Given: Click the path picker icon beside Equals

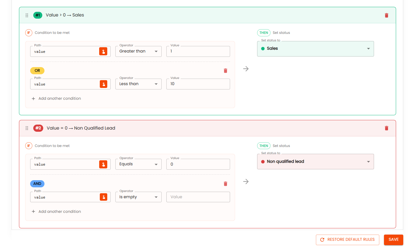Looking at the screenshot, I should tap(103, 164).
